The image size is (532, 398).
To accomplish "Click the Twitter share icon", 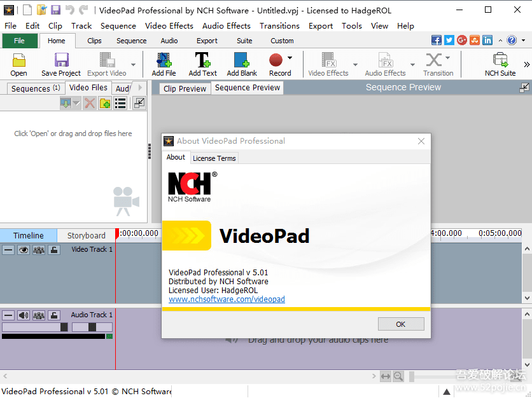I will [449, 40].
